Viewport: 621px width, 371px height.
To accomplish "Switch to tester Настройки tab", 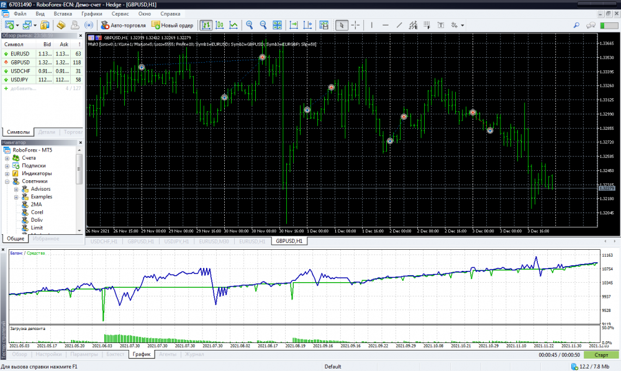I will point(48,354).
